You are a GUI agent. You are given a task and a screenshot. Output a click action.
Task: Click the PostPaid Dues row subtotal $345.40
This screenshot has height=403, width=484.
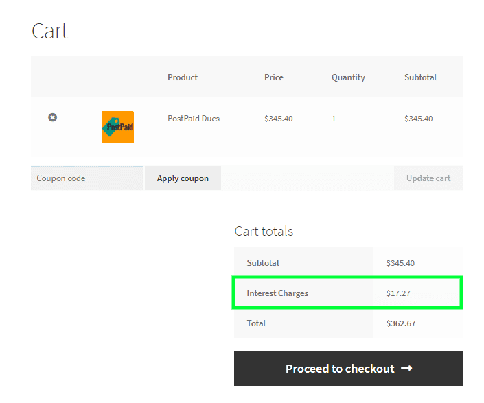pos(419,119)
